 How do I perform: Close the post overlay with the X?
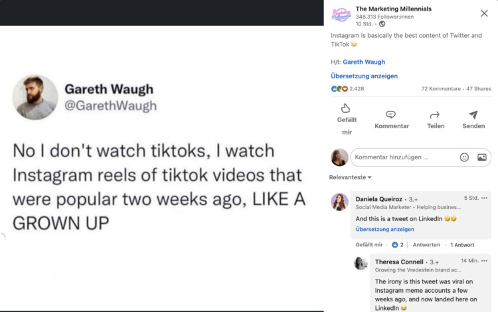pyautogui.click(x=484, y=13)
